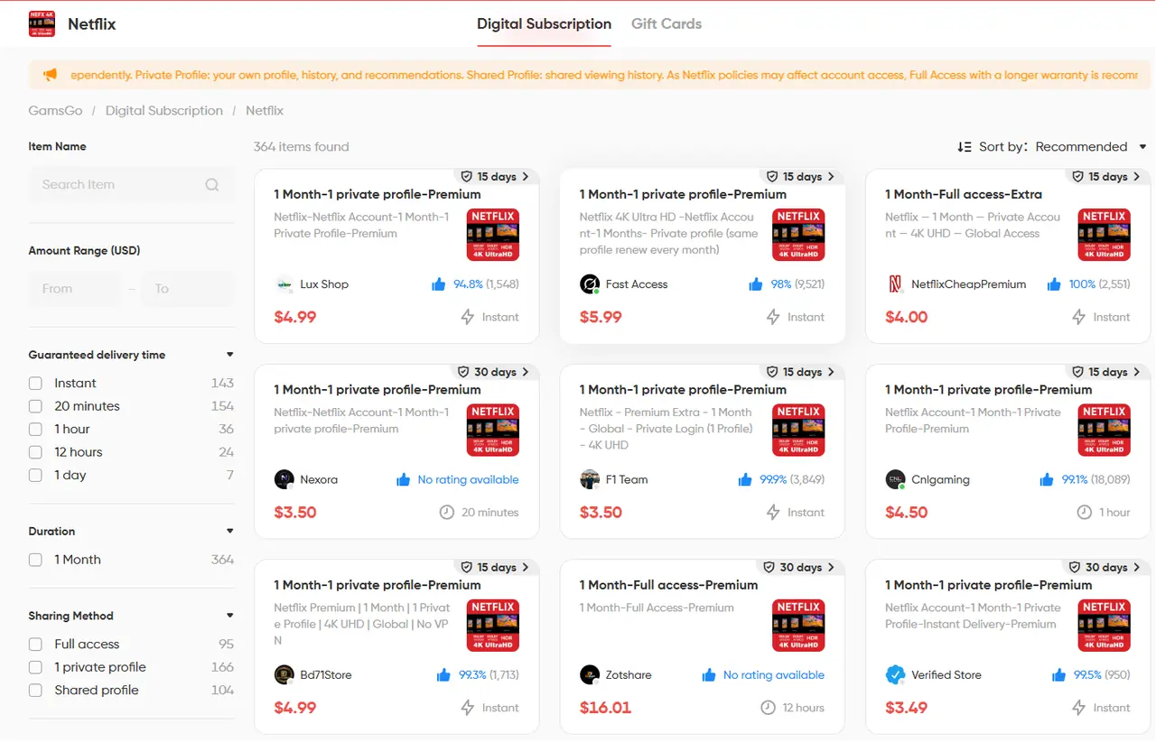Expand 15 days warranty on Fast Access card
This screenshot has width=1156, height=742.
click(801, 177)
